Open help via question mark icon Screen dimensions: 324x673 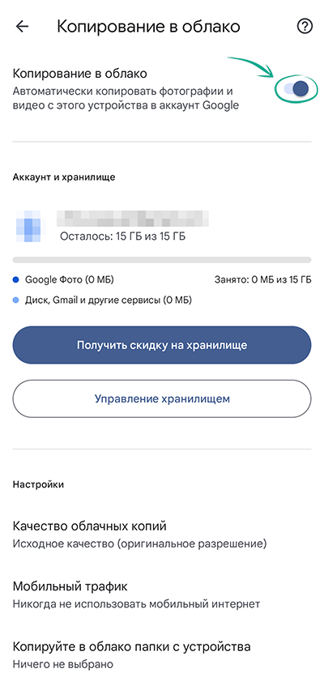pyautogui.click(x=305, y=27)
